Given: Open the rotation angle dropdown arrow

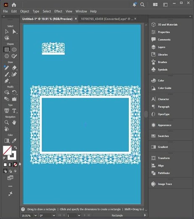Looking at the screenshot, I should point(54,215).
